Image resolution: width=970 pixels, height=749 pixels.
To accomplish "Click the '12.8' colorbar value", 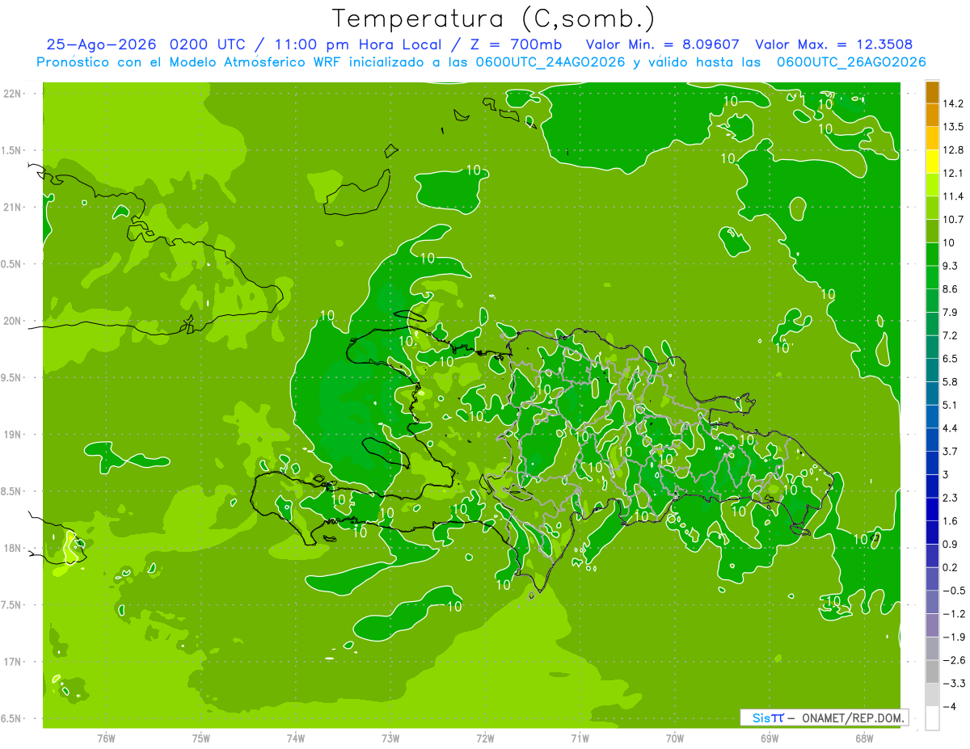I will click(953, 150).
